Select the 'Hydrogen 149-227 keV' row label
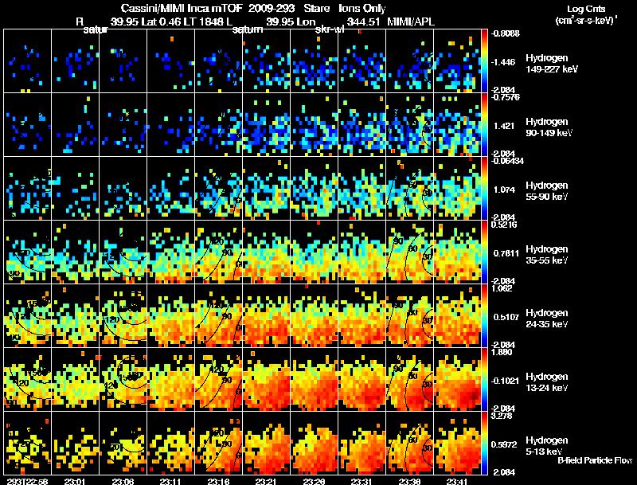Viewport: 637px width, 485px height. pos(552,64)
